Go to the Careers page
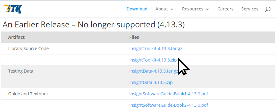The image size is (276, 111). pos(225,9)
